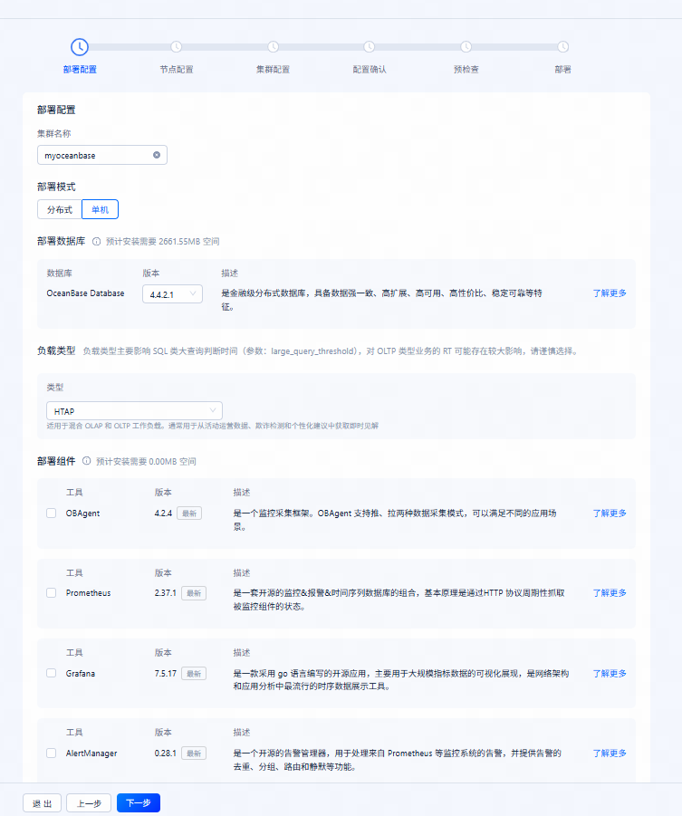682x816 pixels.
Task: Click the 负载类型 section heading
Action: coord(56,350)
